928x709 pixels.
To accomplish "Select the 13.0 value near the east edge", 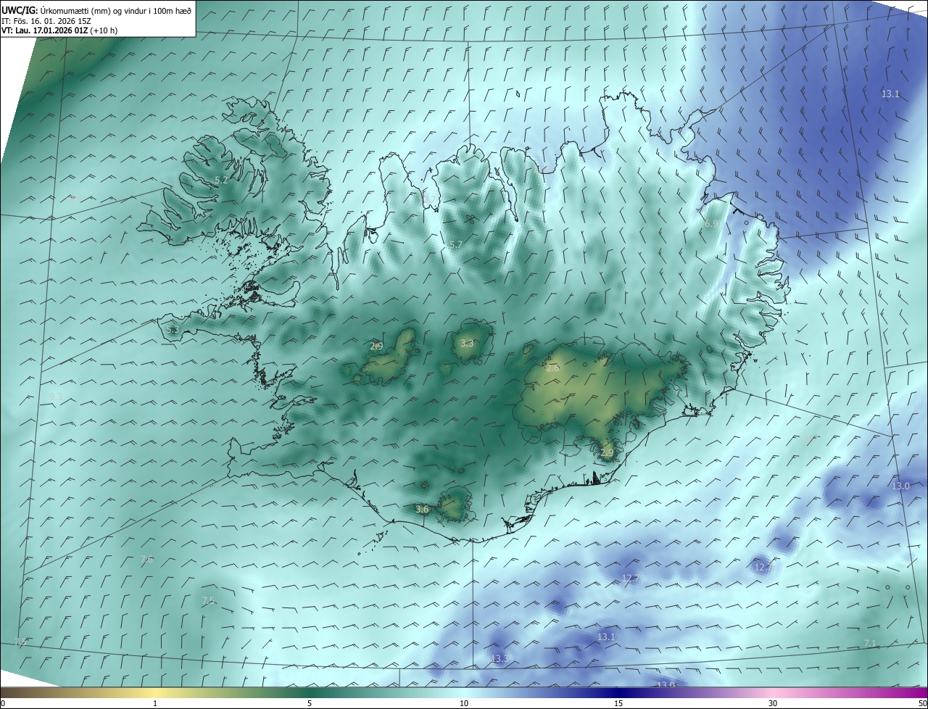I will [x=900, y=486].
